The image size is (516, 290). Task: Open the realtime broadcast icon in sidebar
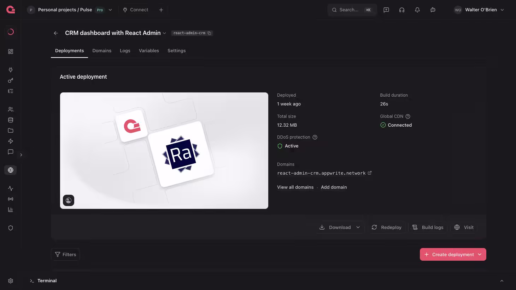click(11, 199)
